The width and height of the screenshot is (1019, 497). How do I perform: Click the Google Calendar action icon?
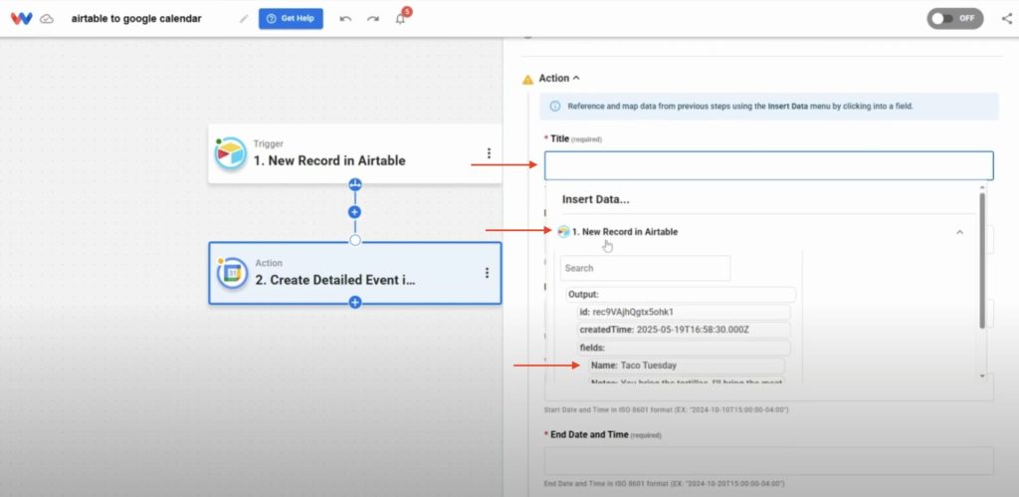pos(232,273)
